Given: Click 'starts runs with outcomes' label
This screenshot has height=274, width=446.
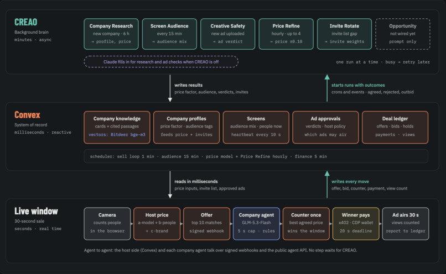Looking at the screenshot, I should (358, 85).
